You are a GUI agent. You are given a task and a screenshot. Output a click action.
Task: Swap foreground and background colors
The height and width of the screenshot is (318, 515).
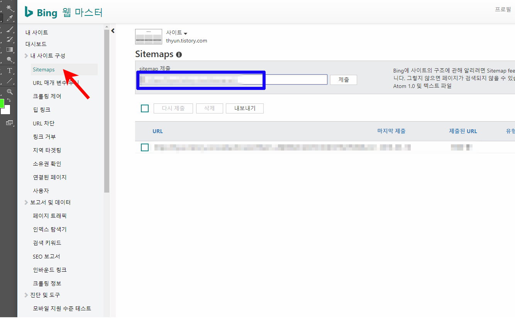[x=9, y=100]
